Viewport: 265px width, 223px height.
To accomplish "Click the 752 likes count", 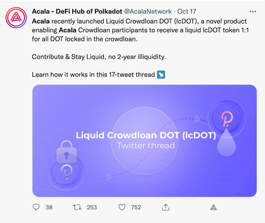I will [136, 207].
